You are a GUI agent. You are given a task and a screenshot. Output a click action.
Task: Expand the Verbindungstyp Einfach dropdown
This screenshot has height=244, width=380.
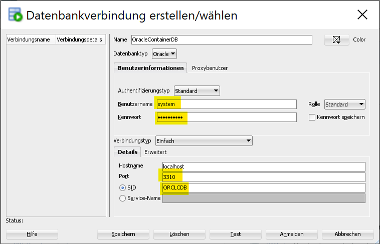pos(204,140)
